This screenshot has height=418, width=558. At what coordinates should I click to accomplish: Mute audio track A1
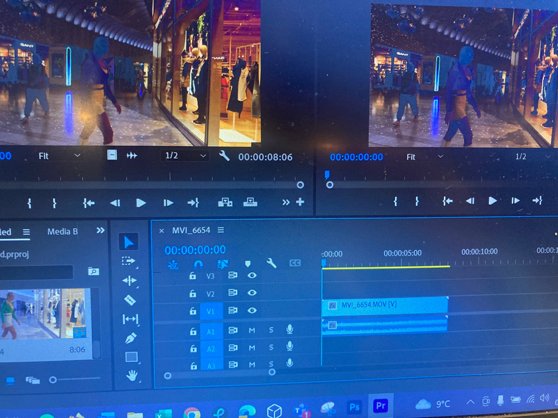pyautogui.click(x=252, y=330)
